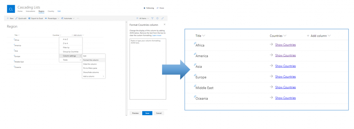Click Show Countries link for Middle East

tap(285, 87)
